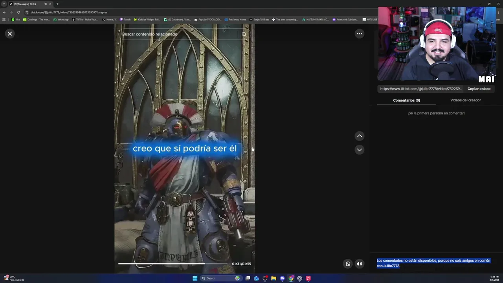This screenshot has width=503, height=283.
Task: Open the three-dot more options menu
Action: tap(359, 34)
